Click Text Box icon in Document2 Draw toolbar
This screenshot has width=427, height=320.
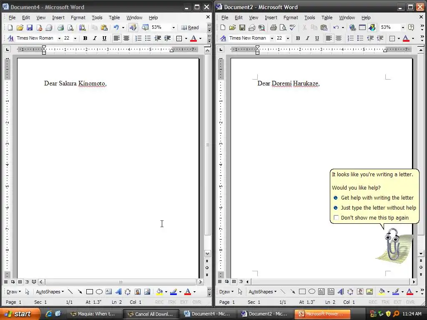322,292
